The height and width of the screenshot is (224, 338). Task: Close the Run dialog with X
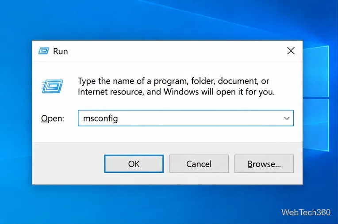tap(291, 51)
